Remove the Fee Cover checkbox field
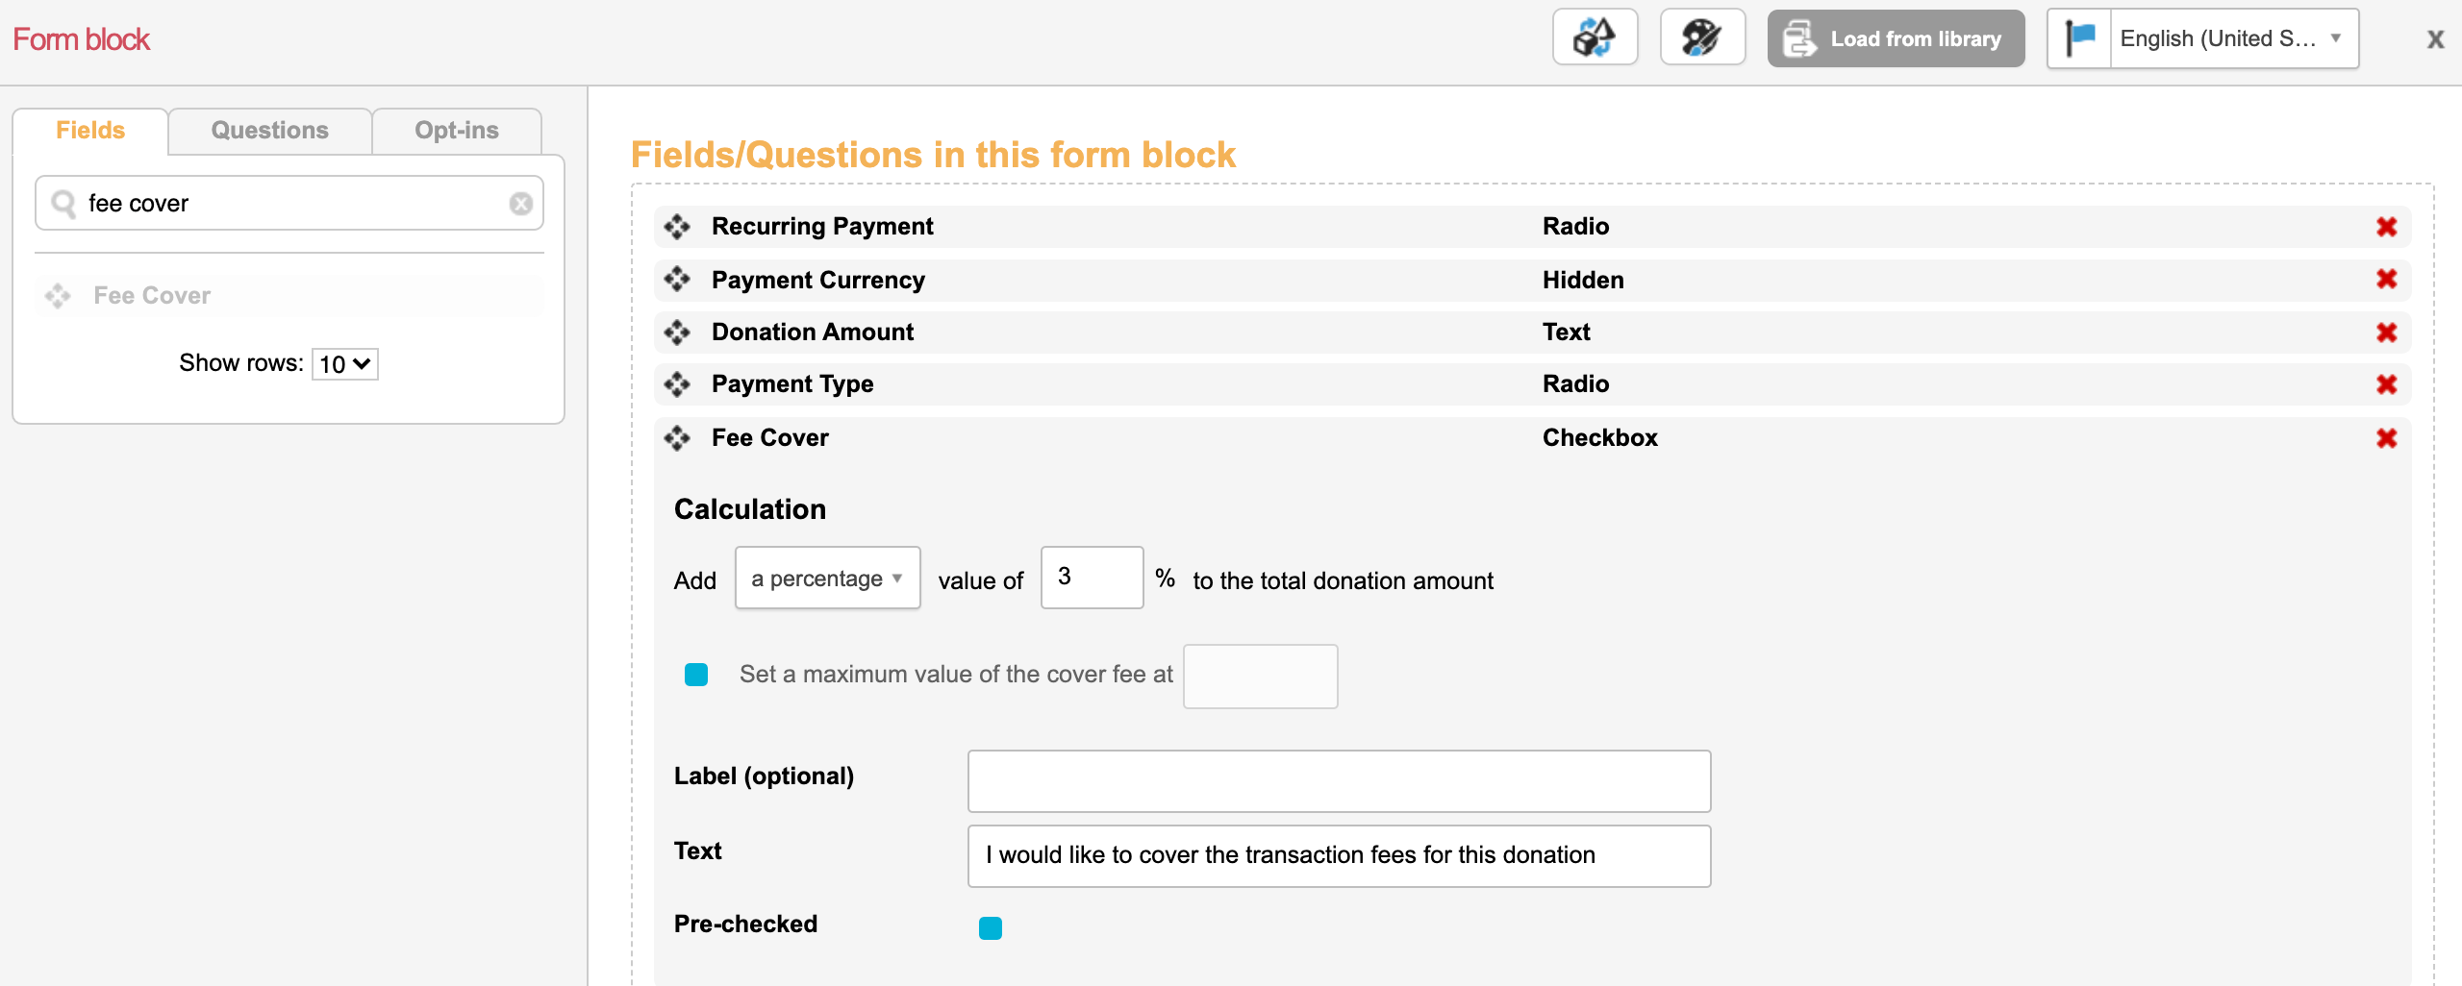 2386,438
